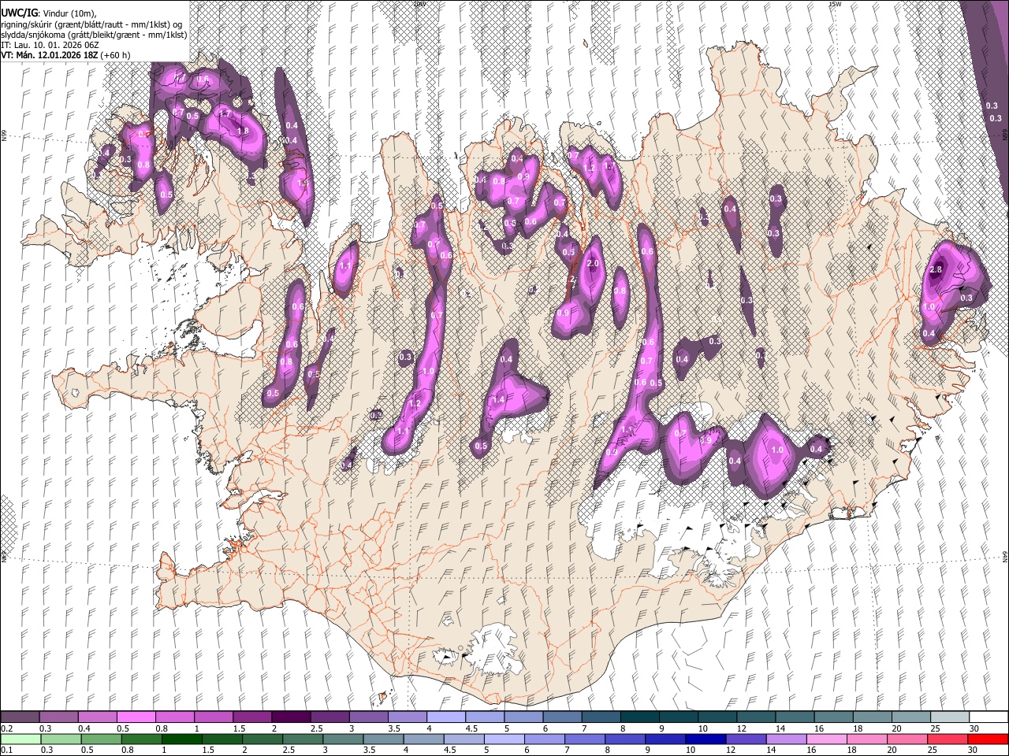Pick the red bottom legend swatch after 30
The height and width of the screenshot is (756, 1009).
pos(989,739)
